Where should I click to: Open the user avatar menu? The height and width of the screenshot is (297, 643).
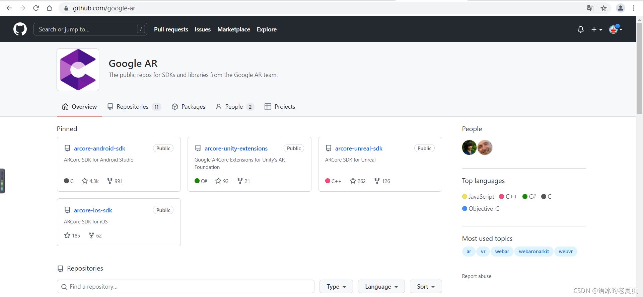point(616,29)
